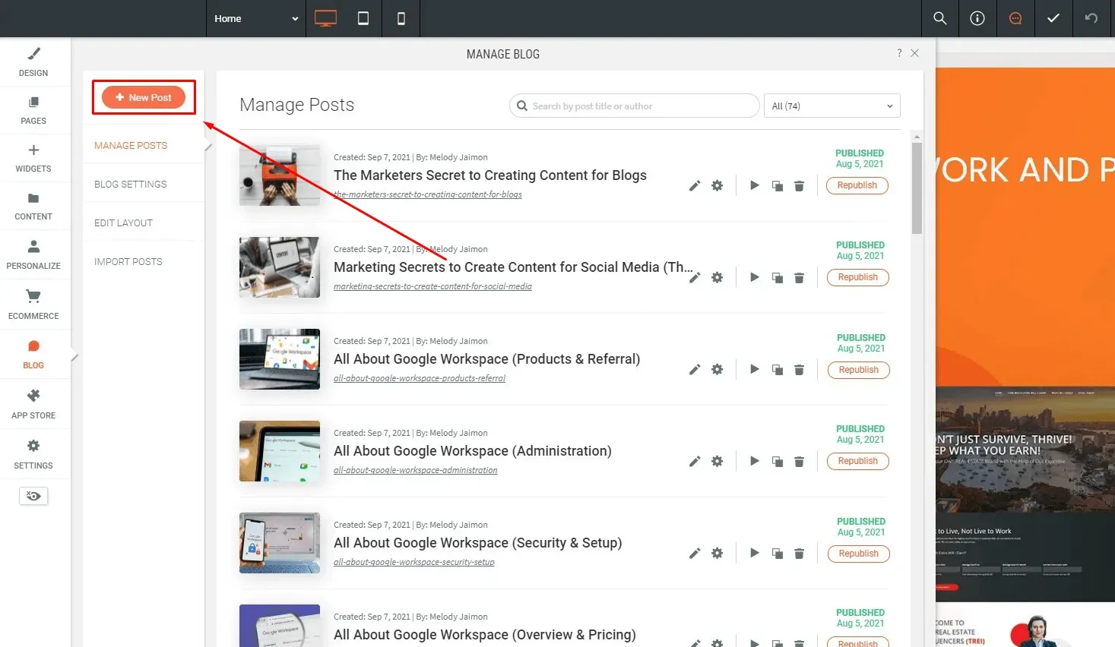Viewport: 1115px width, 647px height.
Task: Preview the Products & Referral post with play icon
Action: pos(754,369)
